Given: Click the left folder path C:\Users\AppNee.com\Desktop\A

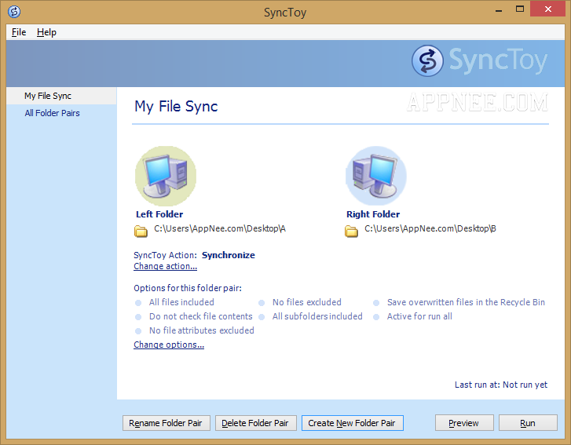Looking at the screenshot, I should click(x=220, y=228).
